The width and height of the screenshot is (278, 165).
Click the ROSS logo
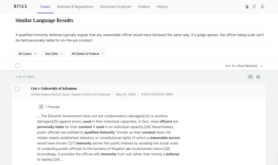coord(21,6)
